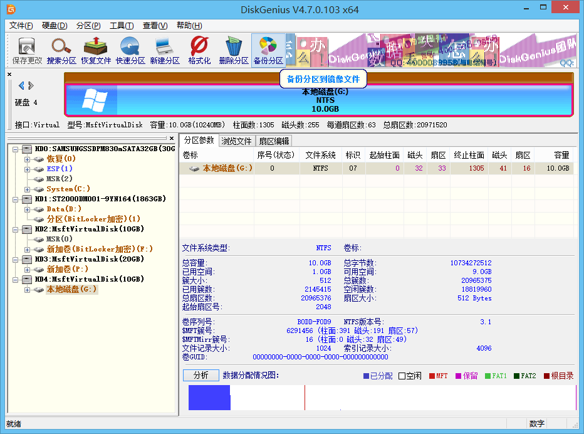Click the 保存更改 (Save changes) toolbar icon
The width and height of the screenshot is (584, 434).
(27, 50)
